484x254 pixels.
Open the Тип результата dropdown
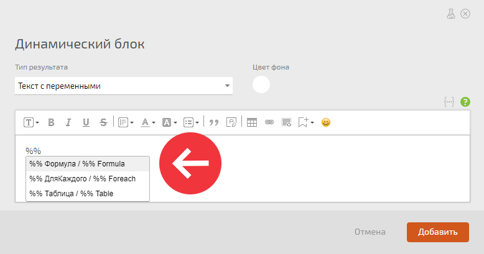click(x=124, y=86)
